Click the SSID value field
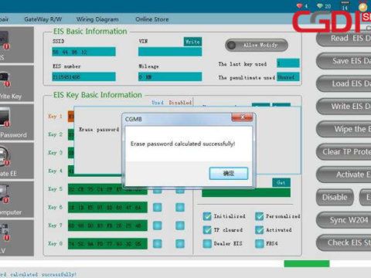The width and height of the screenshot is (371, 278). tap(83, 52)
